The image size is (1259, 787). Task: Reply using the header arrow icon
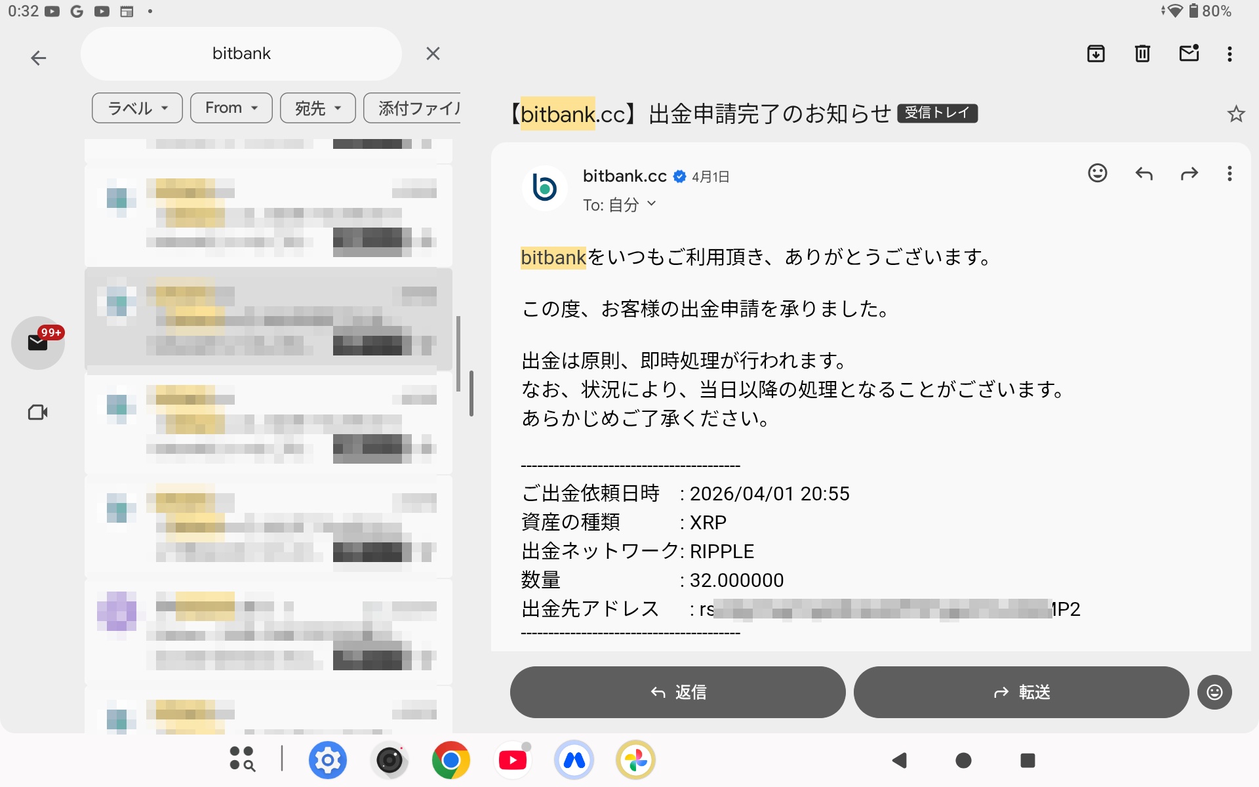[x=1144, y=173]
